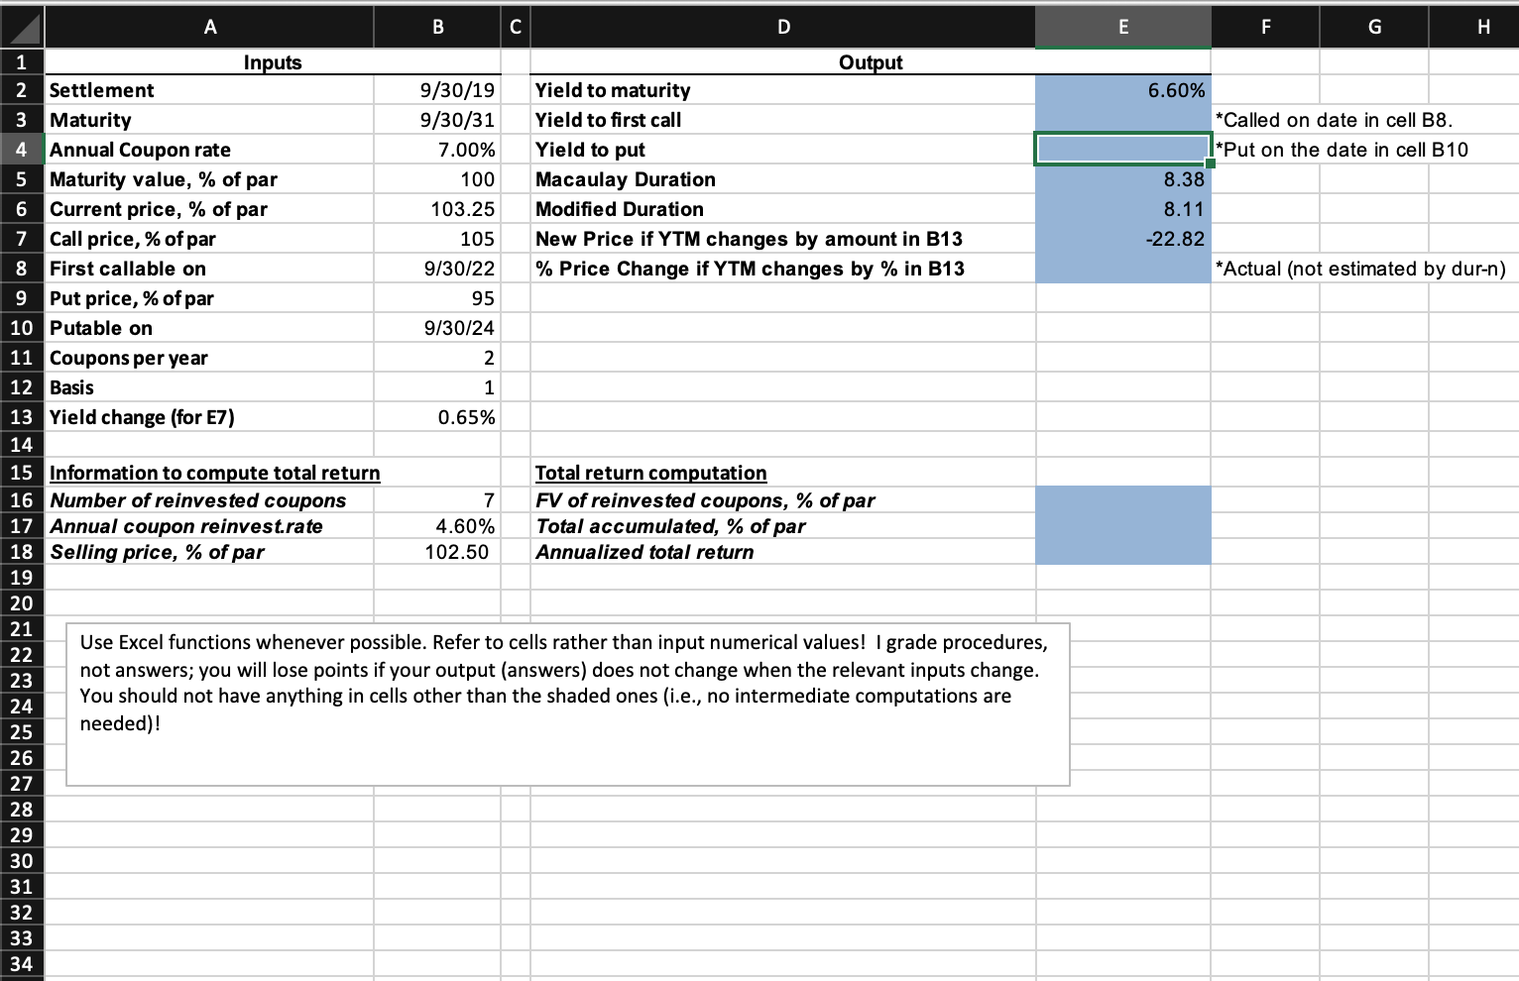Select the maturity date 9/30/31
This screenshot has height=981, width=1519.
[x=437, y=120]
